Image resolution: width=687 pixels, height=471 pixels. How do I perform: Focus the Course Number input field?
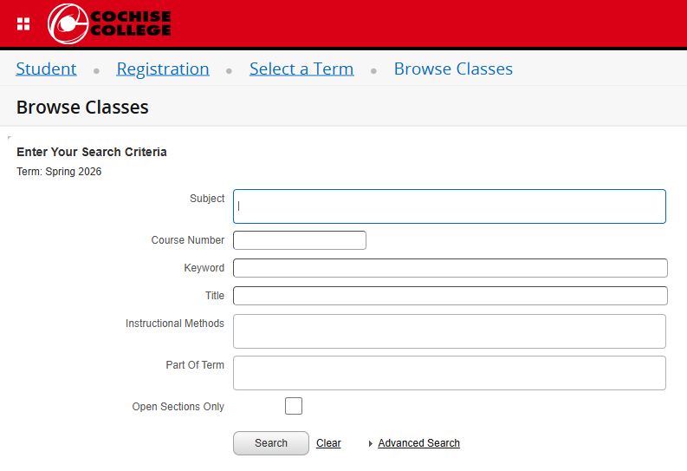coord(300,240)
